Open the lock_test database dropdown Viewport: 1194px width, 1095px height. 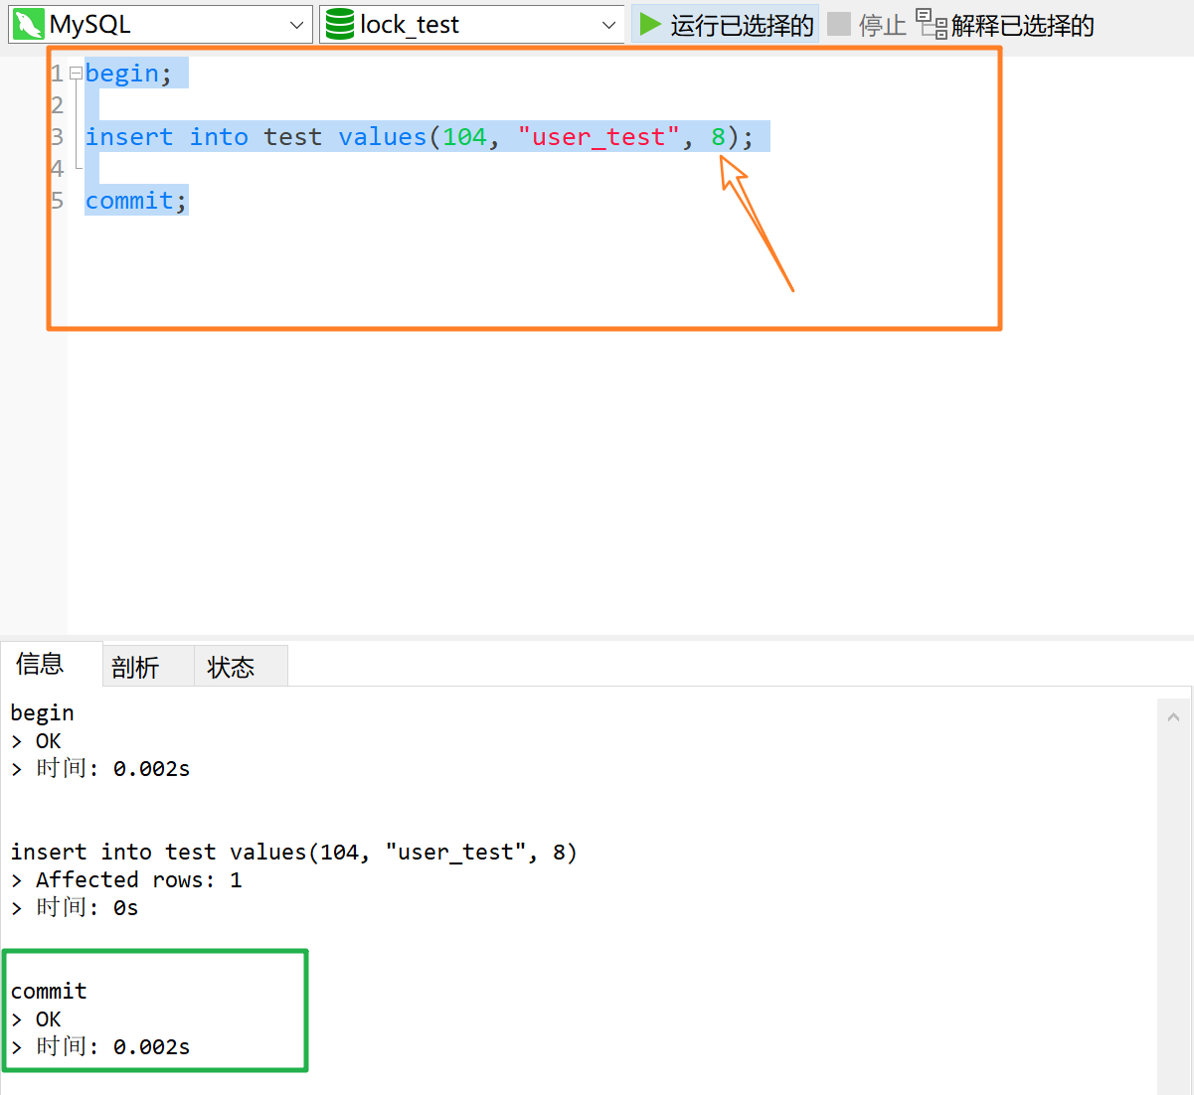coord(471,24)
